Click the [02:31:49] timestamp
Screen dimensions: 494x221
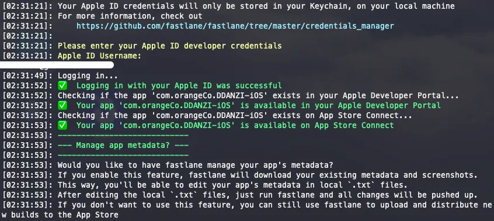pos(27,75)
